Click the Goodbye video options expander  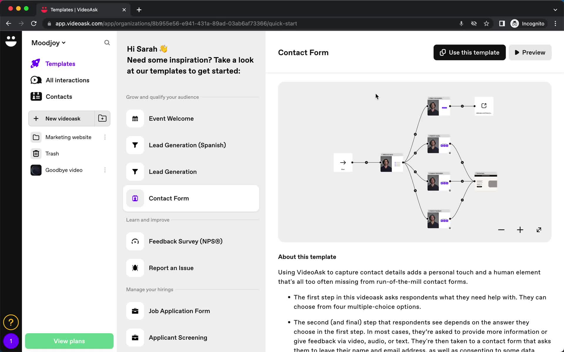[105, 170]
